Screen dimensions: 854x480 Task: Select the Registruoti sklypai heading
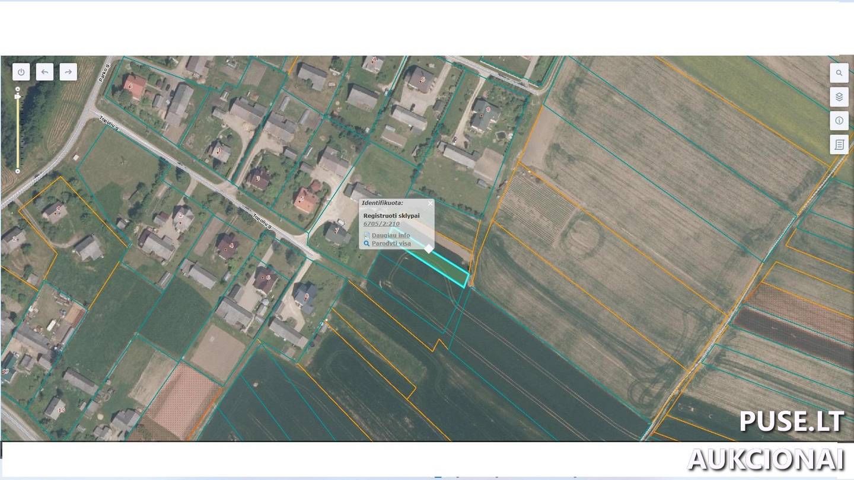[391, 216]
